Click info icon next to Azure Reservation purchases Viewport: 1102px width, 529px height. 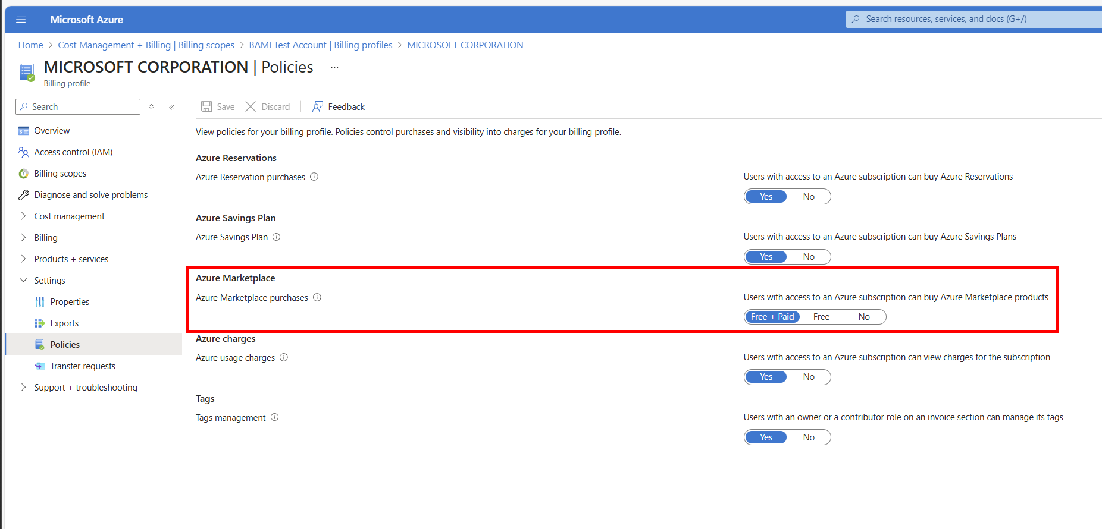pyautogui.click(x=314, y=177)
